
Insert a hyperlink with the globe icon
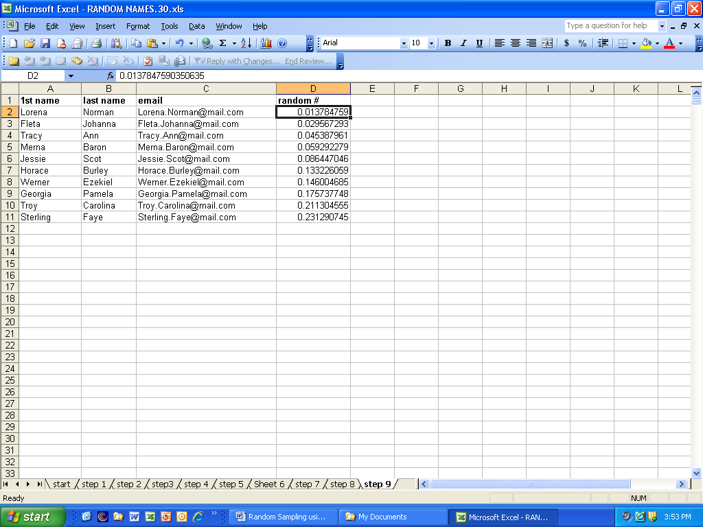tap(207, 43)
